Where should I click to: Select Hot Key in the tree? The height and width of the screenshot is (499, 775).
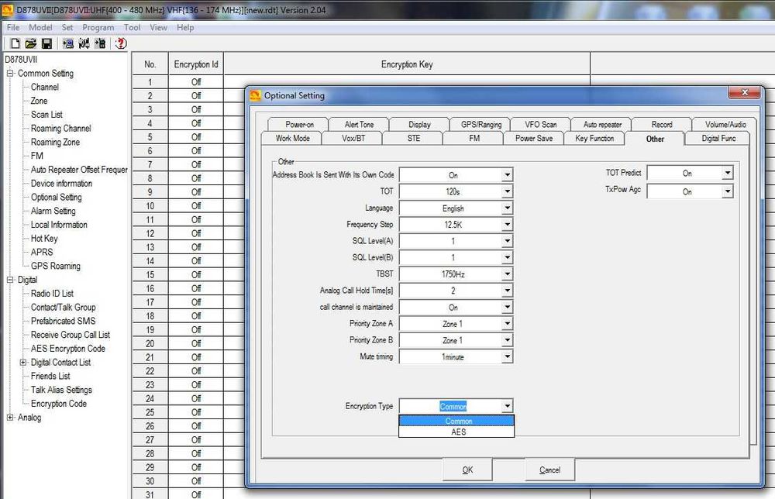pos(44,238)
